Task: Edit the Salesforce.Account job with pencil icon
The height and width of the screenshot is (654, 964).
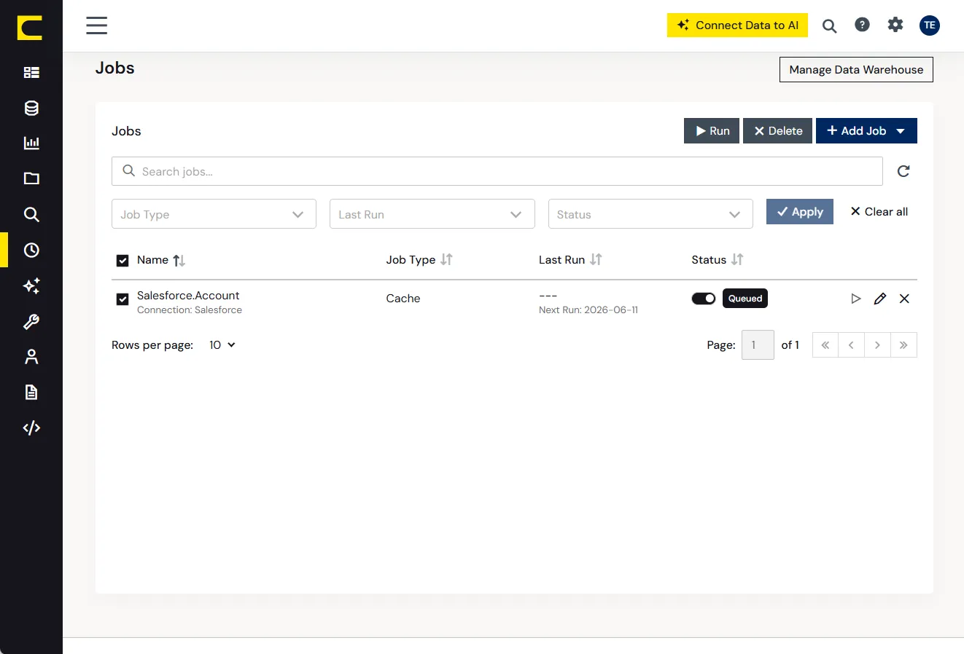Action: coord(880,299)
